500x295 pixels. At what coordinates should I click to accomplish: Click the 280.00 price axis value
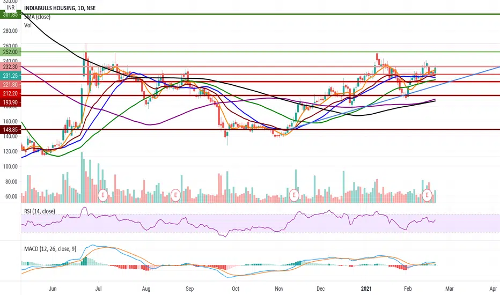[11, 31]
